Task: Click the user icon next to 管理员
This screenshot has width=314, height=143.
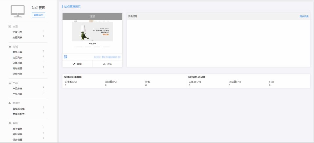Action: pyautogui.click(x=10, y=103)
